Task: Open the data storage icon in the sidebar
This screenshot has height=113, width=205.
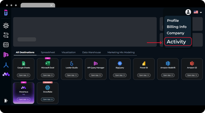Action: [x=6, y=45]
